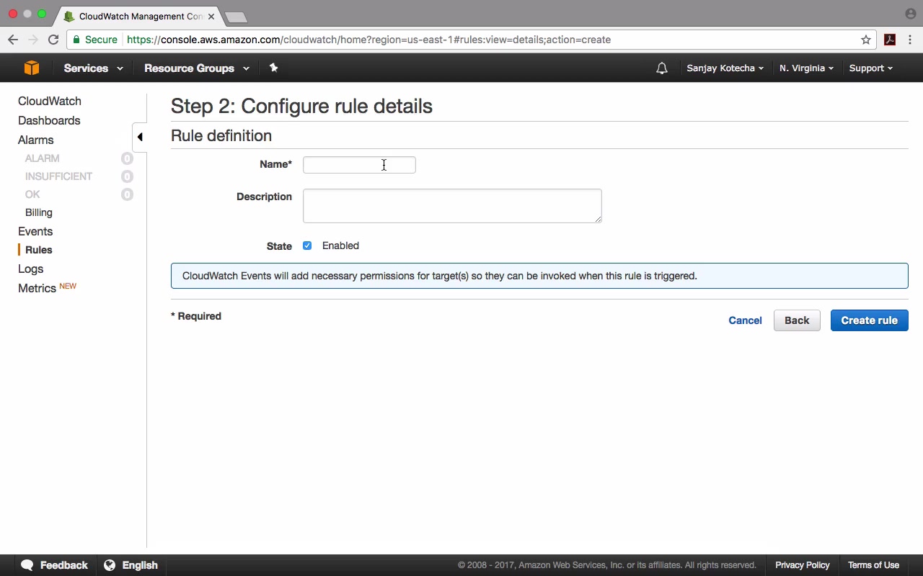This screenshot has width=923, height=576.
Task: Open the N. Virginia region selector
Action: (806, 68)
